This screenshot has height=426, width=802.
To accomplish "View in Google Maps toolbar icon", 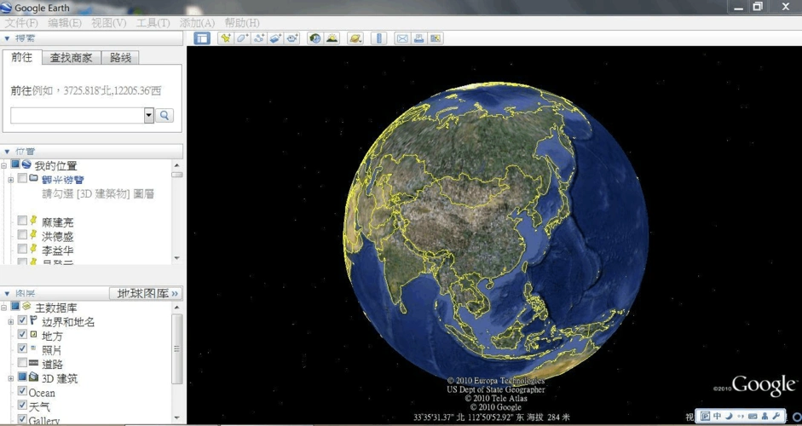I will [436, 37].
